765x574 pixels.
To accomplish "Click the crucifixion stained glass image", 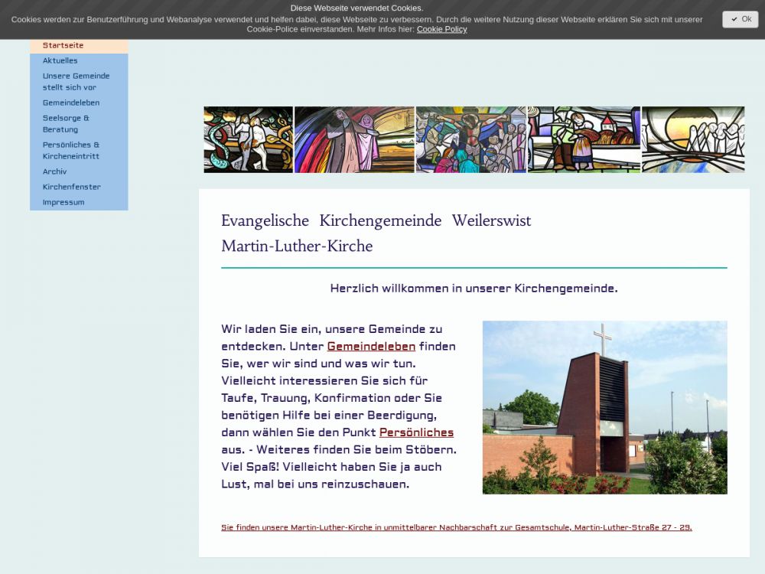I will click(470, 139).
